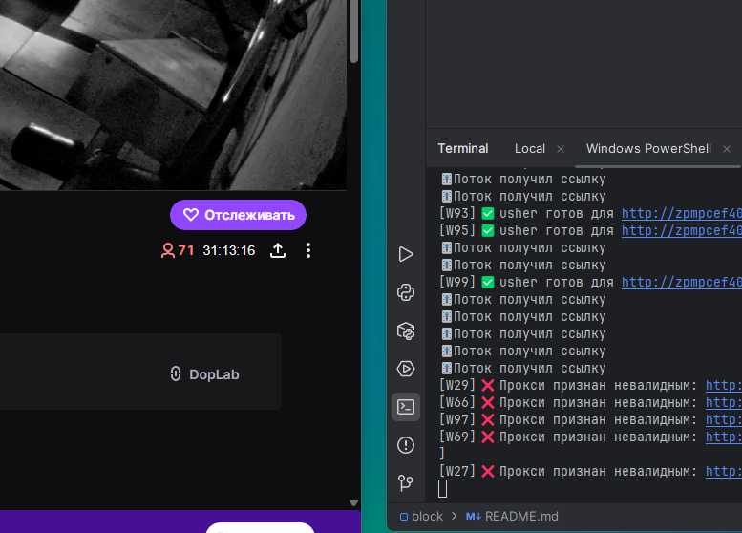Image resolution: width=742 pixels, height=533 pixels.
Task: Click the W29 invalid proxy URL link
Action: pyautogui.click(x=723, y=386)
